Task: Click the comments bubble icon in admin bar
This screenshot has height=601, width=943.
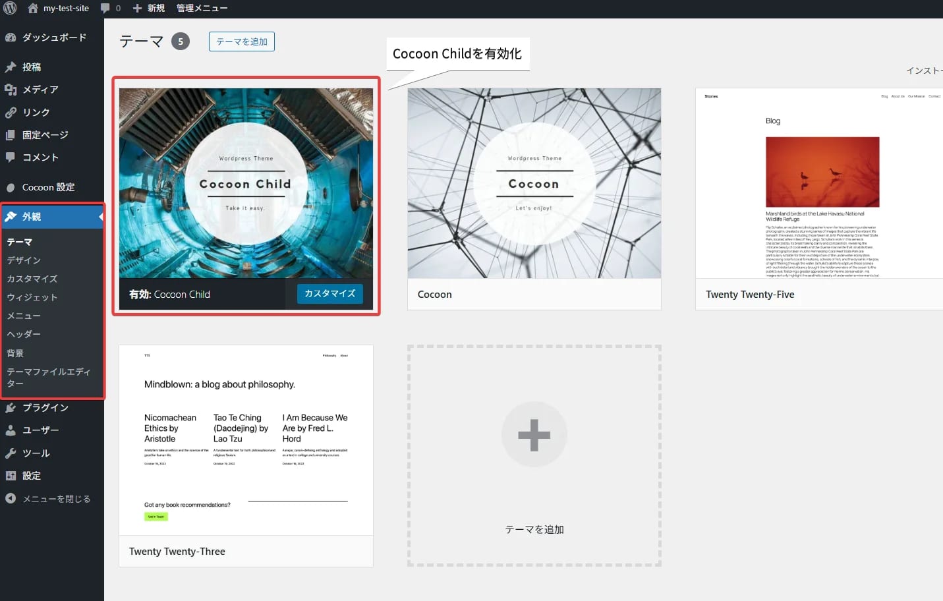Action: [x=105, y=8]
